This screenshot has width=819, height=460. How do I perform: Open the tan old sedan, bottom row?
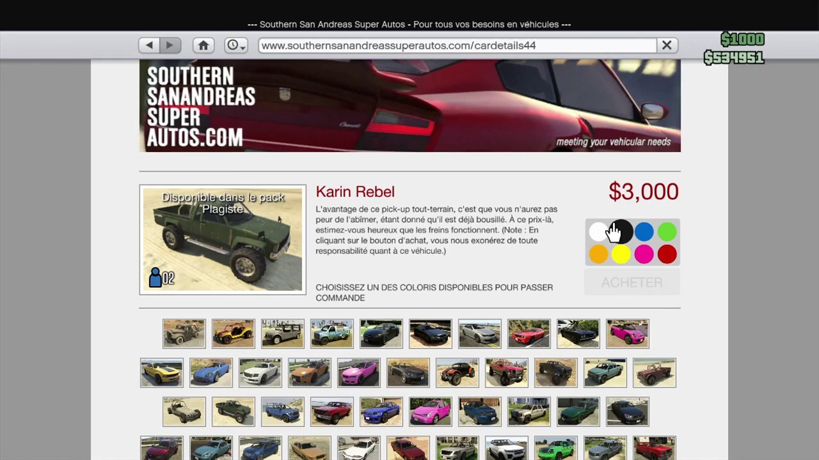[310, 448]
